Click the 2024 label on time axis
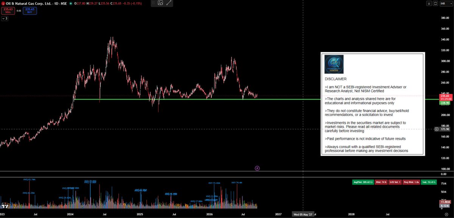The width and height of the screenshot is (454, 218). tap(70, 214)
